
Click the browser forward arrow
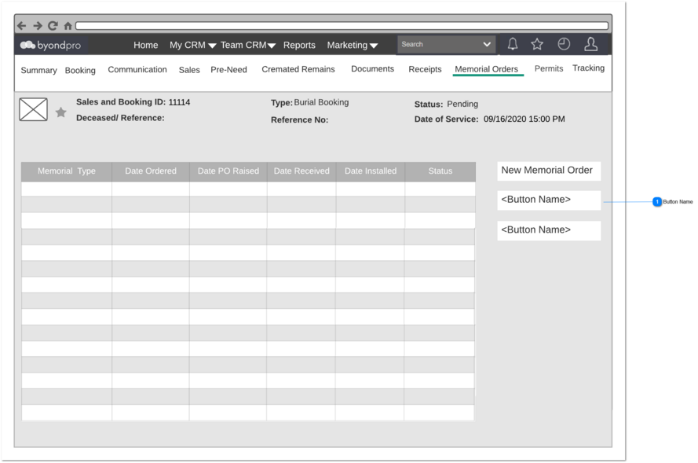pos(38,26)
